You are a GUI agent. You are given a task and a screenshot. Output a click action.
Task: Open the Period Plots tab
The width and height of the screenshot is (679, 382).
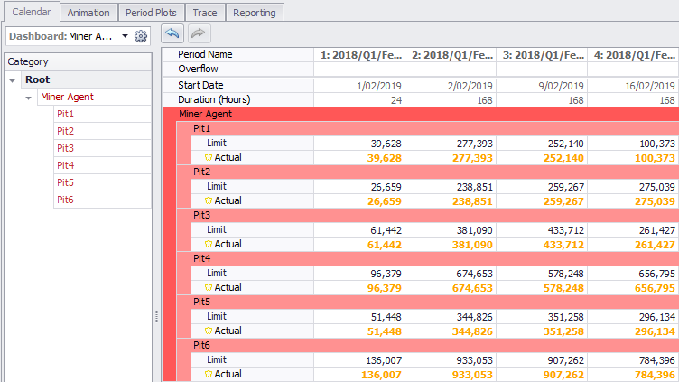point(151,13)
